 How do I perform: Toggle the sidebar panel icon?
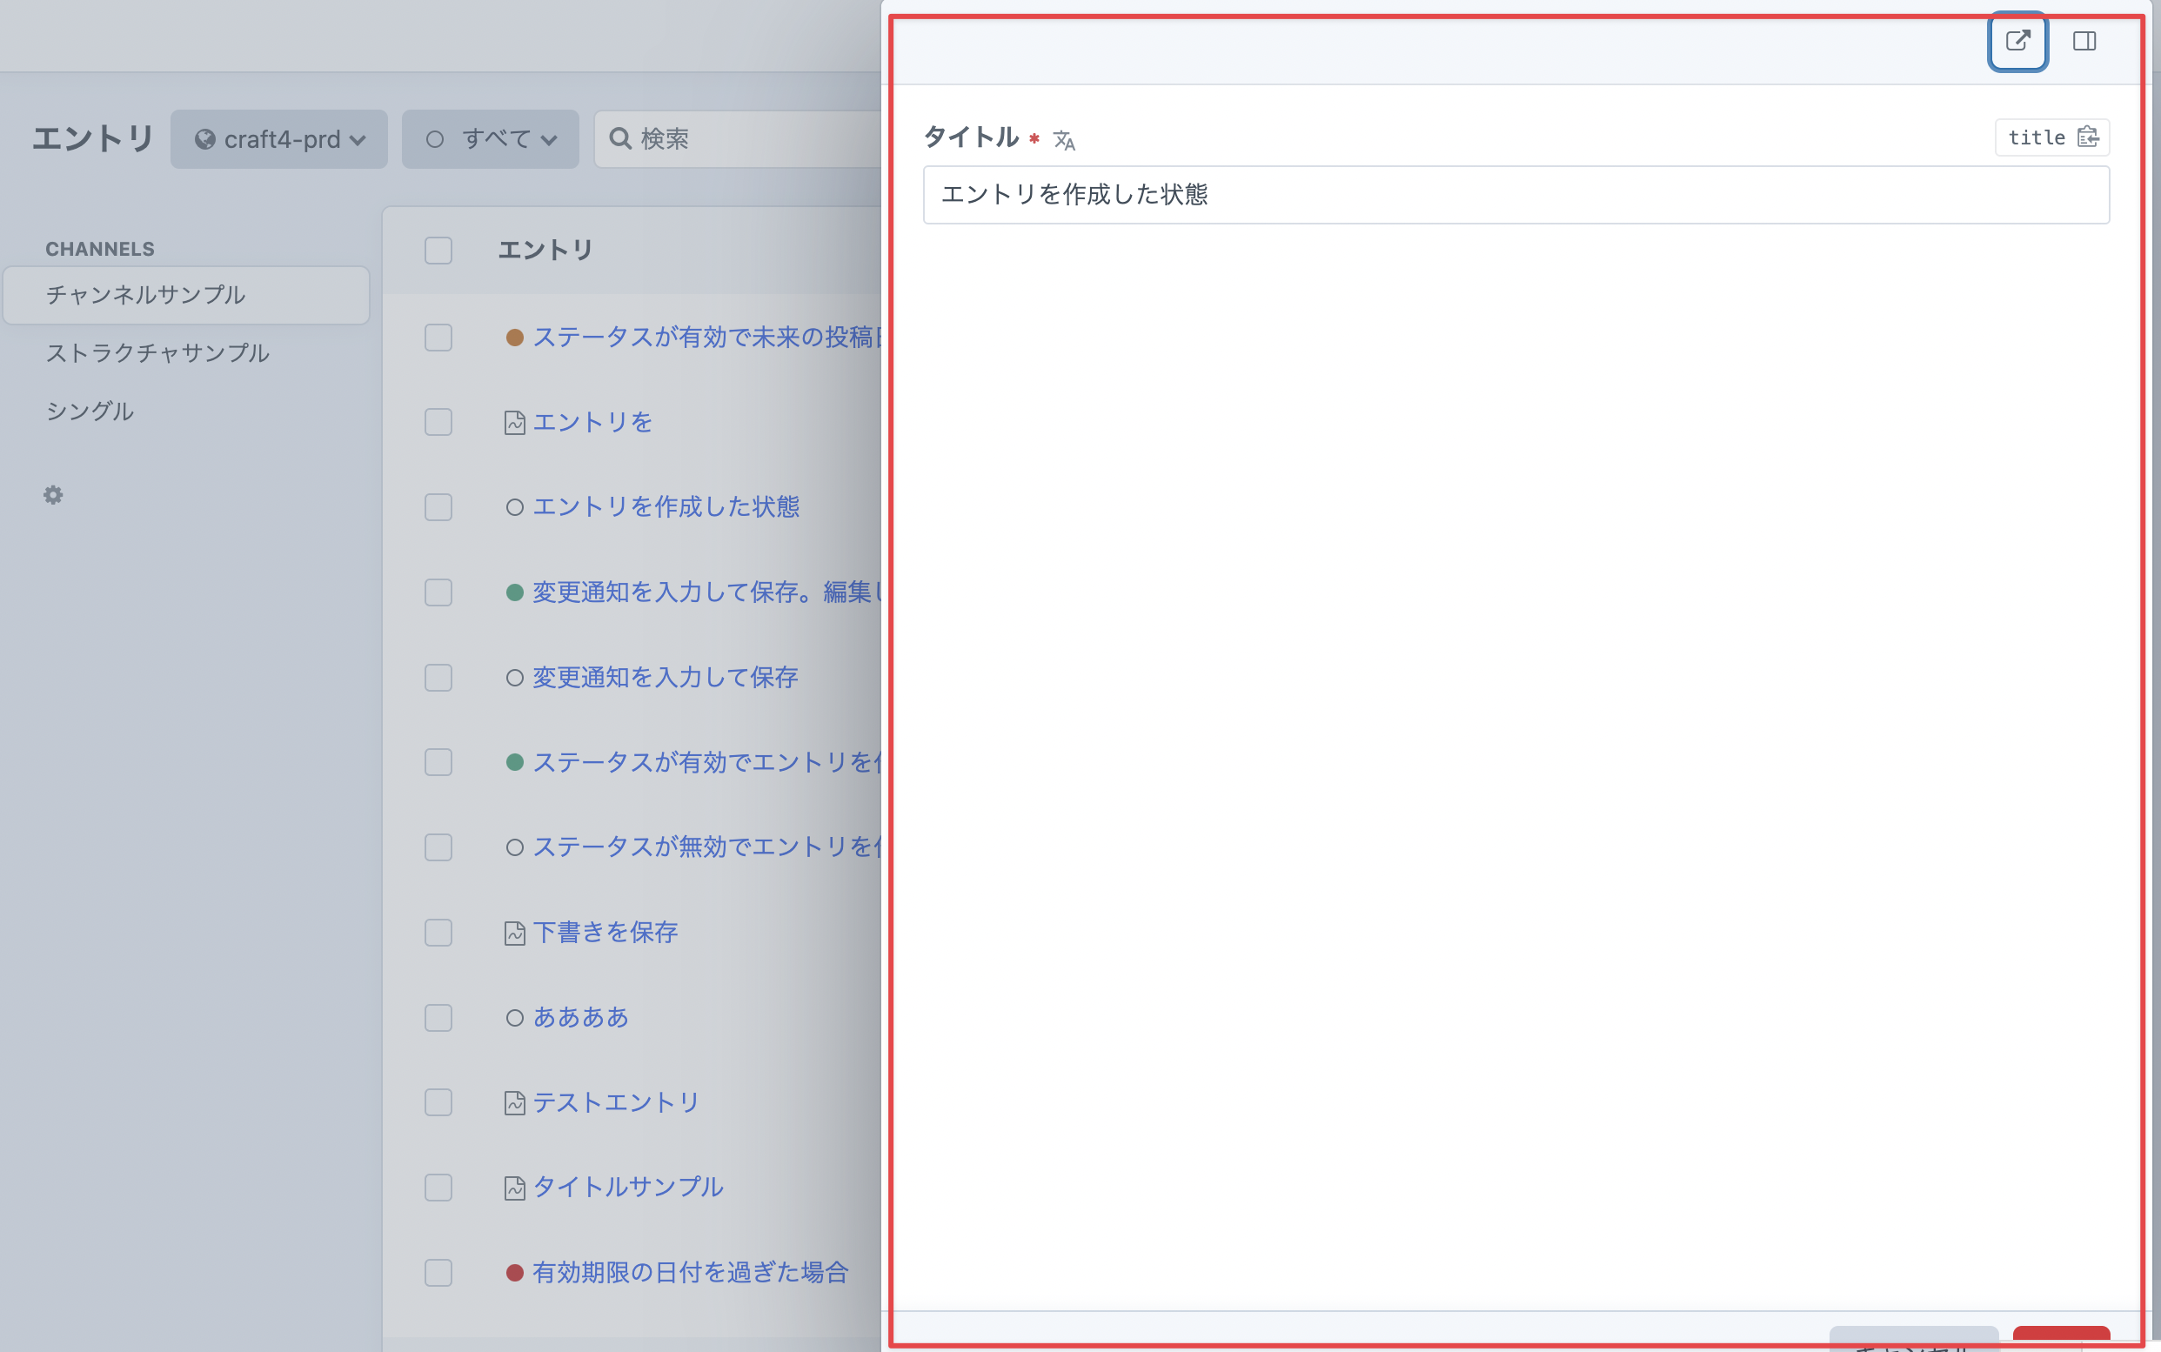coord(2084,41)
